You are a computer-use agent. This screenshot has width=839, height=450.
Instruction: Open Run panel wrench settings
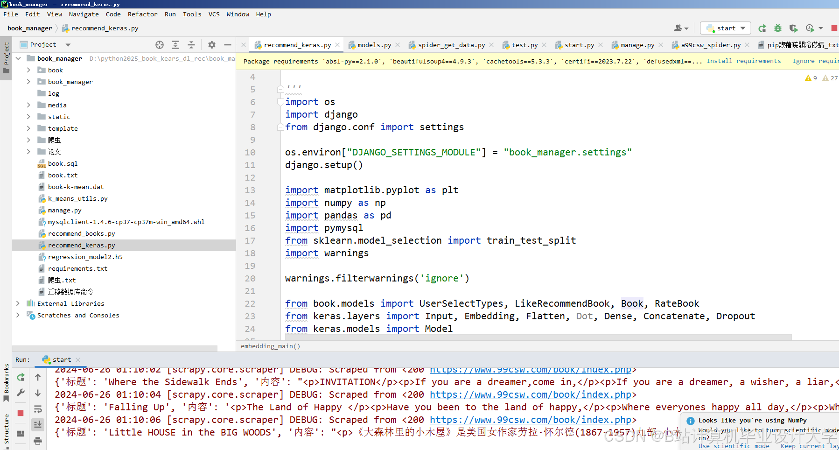coord(21,393)
